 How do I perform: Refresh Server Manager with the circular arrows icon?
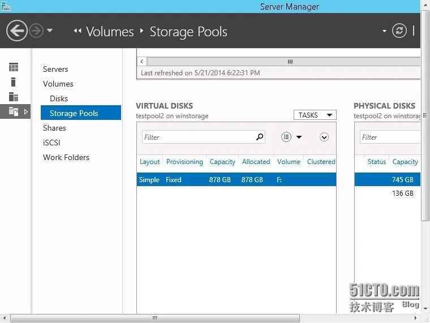(x=399, y=31)
